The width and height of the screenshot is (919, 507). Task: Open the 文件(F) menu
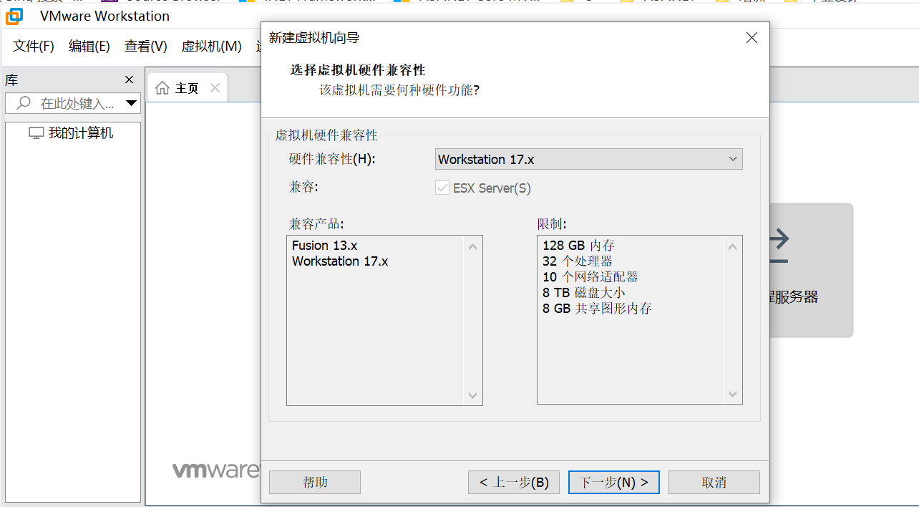(x=34, y=47)
